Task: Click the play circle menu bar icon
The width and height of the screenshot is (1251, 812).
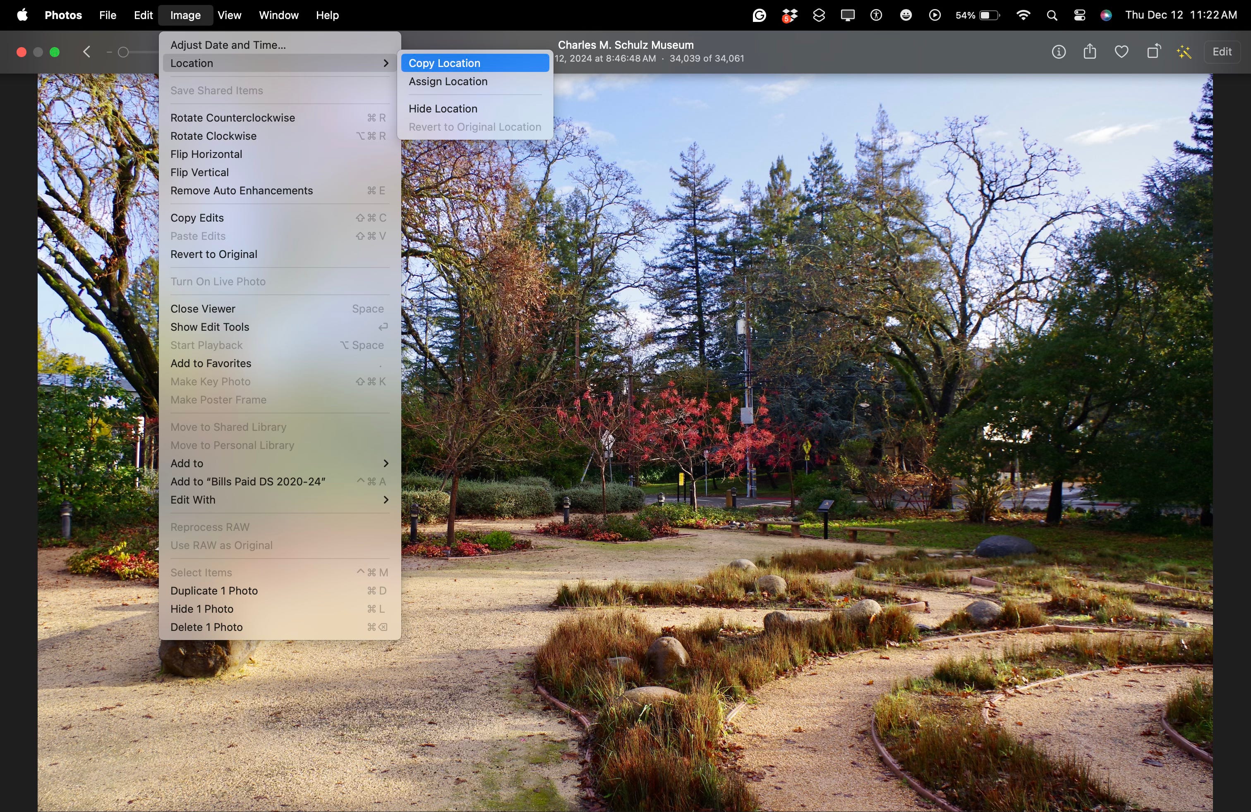Action: coord(935,15)
